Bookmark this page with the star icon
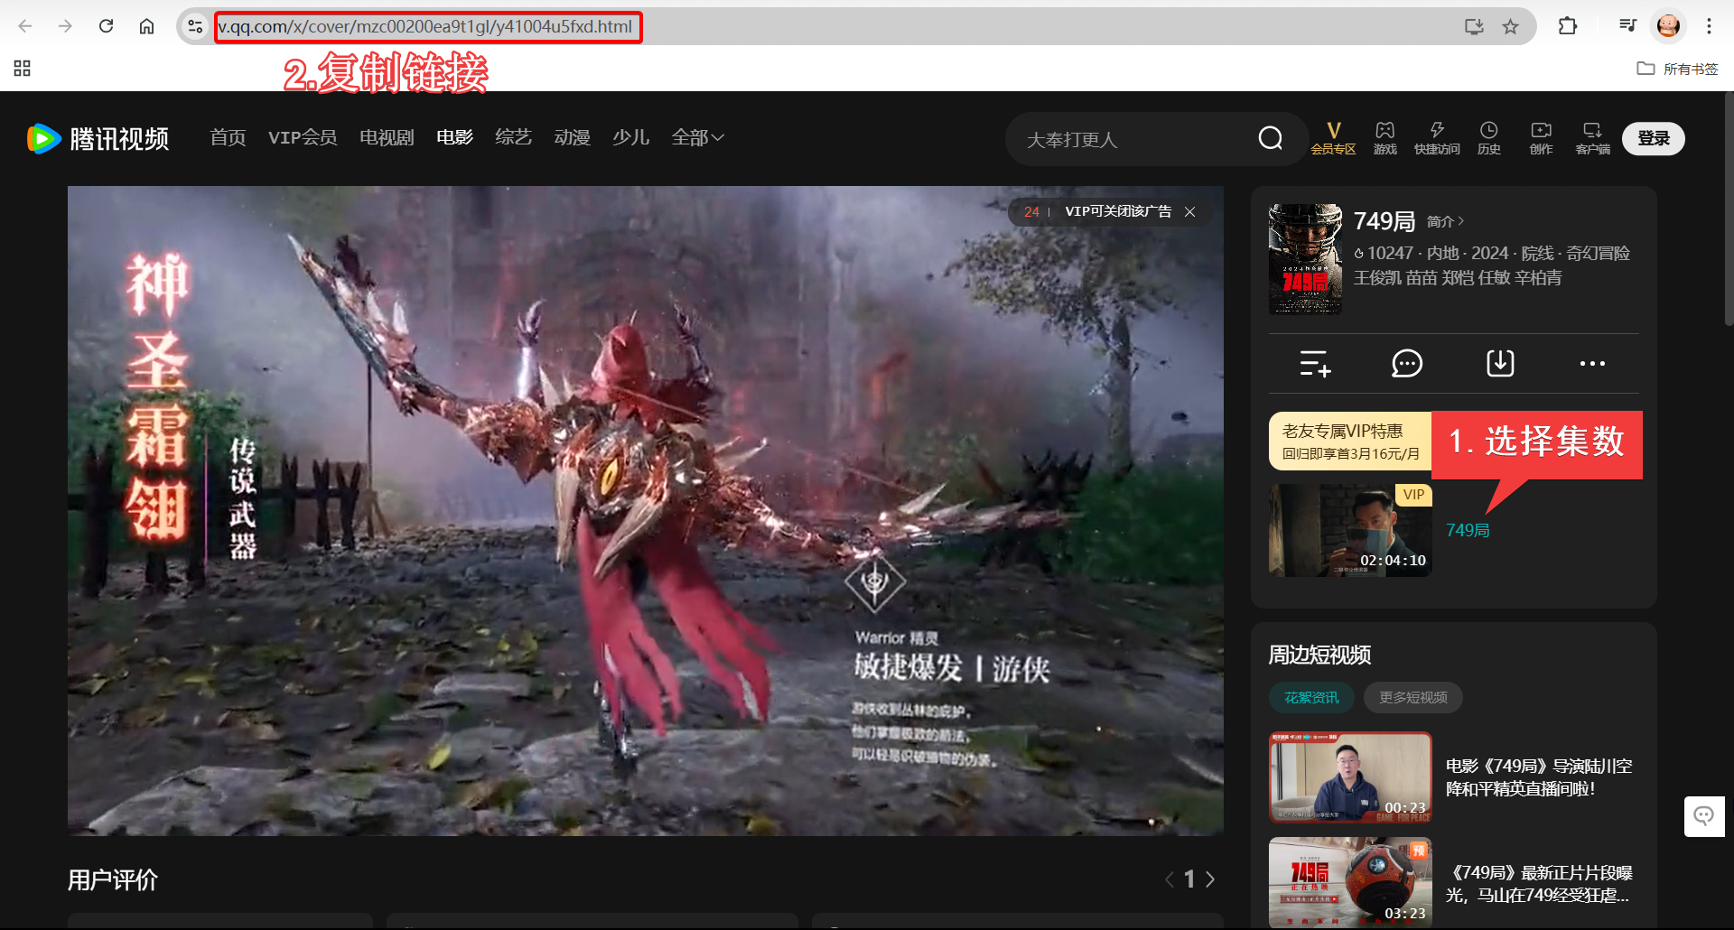This screenshot has width=1734, height=930. tap(1510, 26)
